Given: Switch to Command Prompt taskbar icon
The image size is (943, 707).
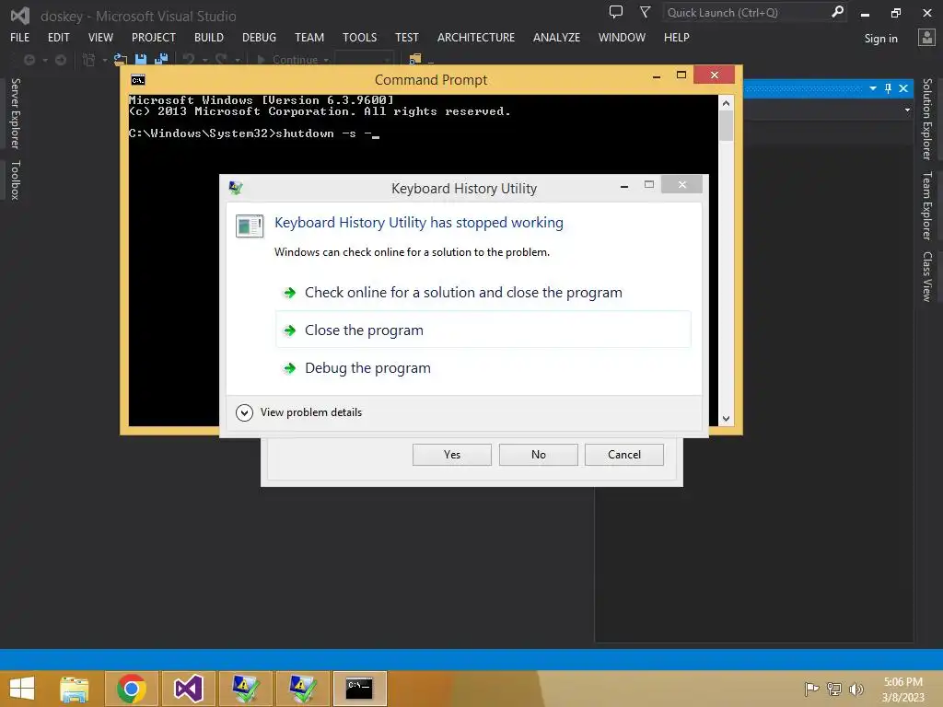Looking at the screenshot, I should click(359, 689).
